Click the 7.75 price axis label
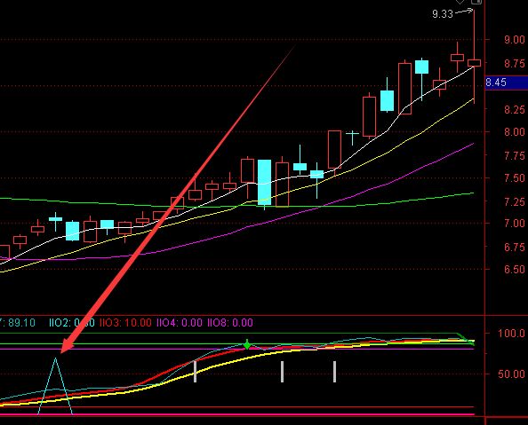Screen dimensions: 528x425 click(x=515, y=155)
